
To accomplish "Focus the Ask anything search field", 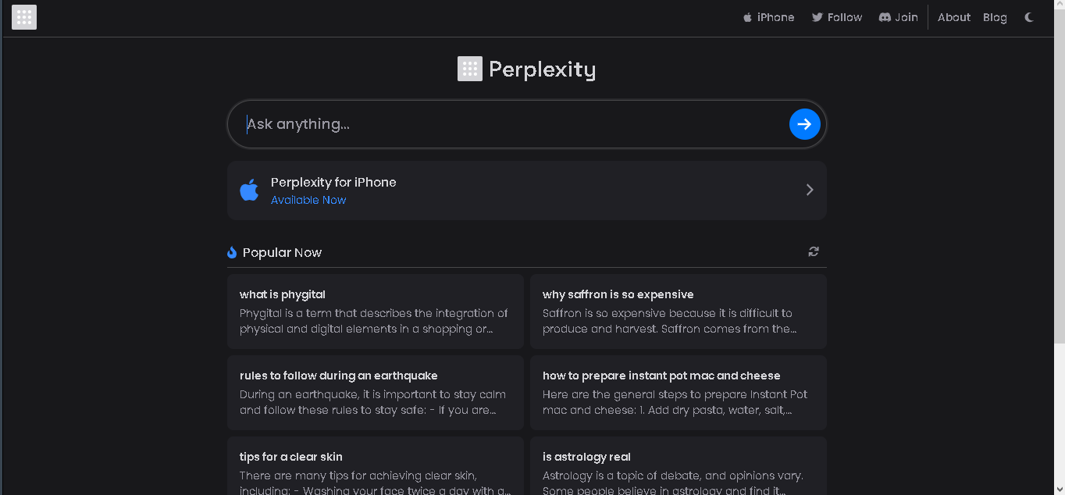I will coord(515,124).
